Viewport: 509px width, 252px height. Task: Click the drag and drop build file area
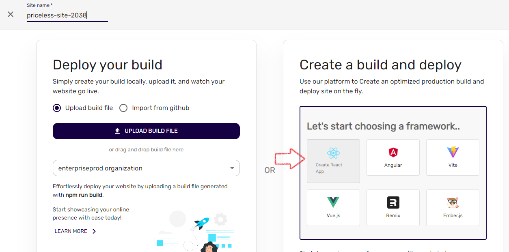click(146, 150)
